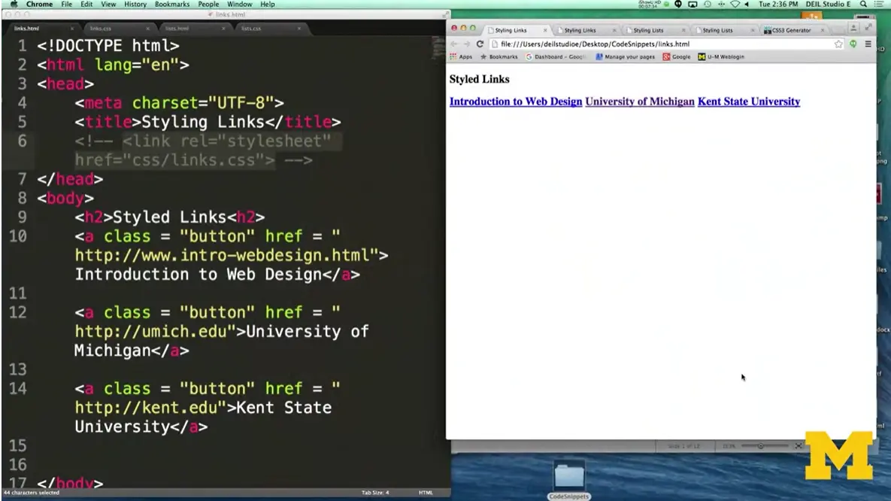
Task: Bookmark this page with the star icon
Action: (838, 44)
